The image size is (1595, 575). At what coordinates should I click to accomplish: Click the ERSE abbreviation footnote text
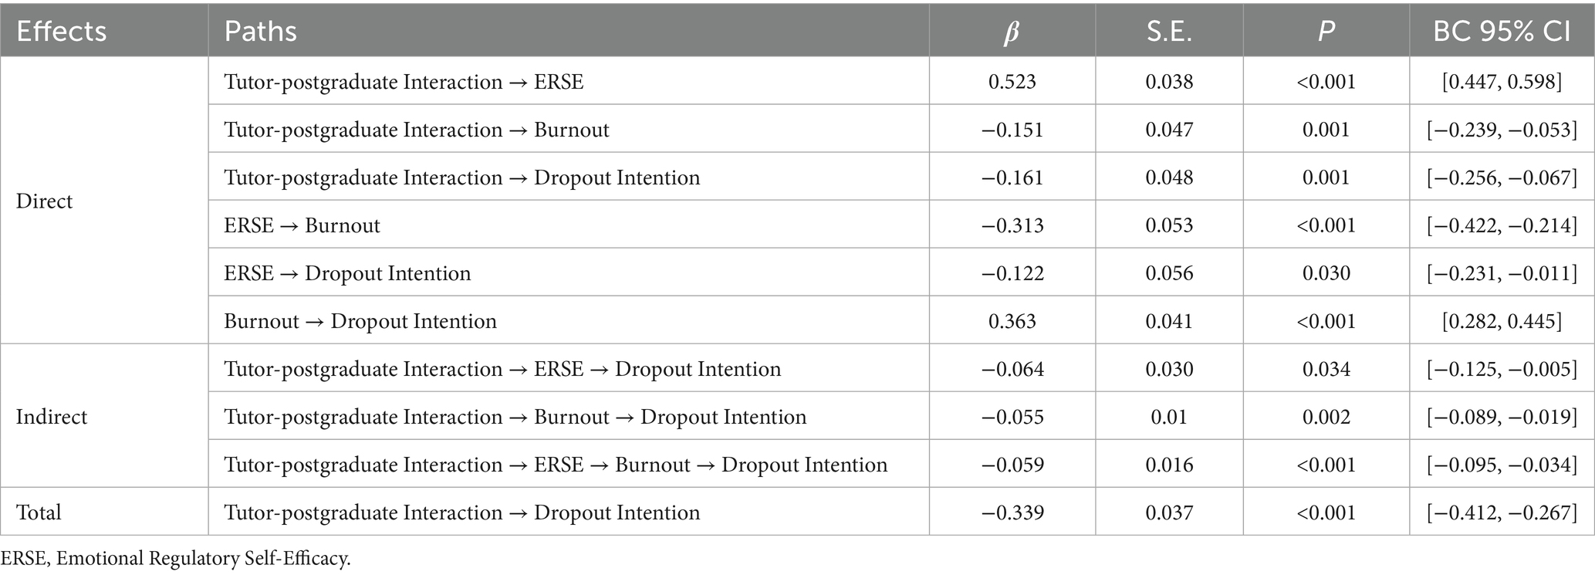pyautogui.click(x=176, y=558)
